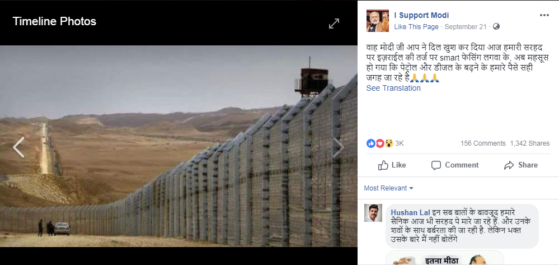Click Like This Page link

[416, 27]
